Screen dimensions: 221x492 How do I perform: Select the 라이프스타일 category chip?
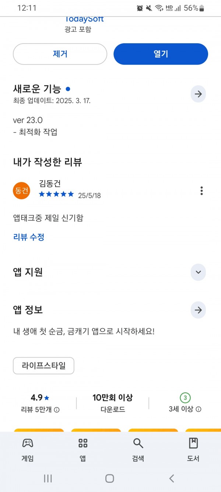(43, 366)
